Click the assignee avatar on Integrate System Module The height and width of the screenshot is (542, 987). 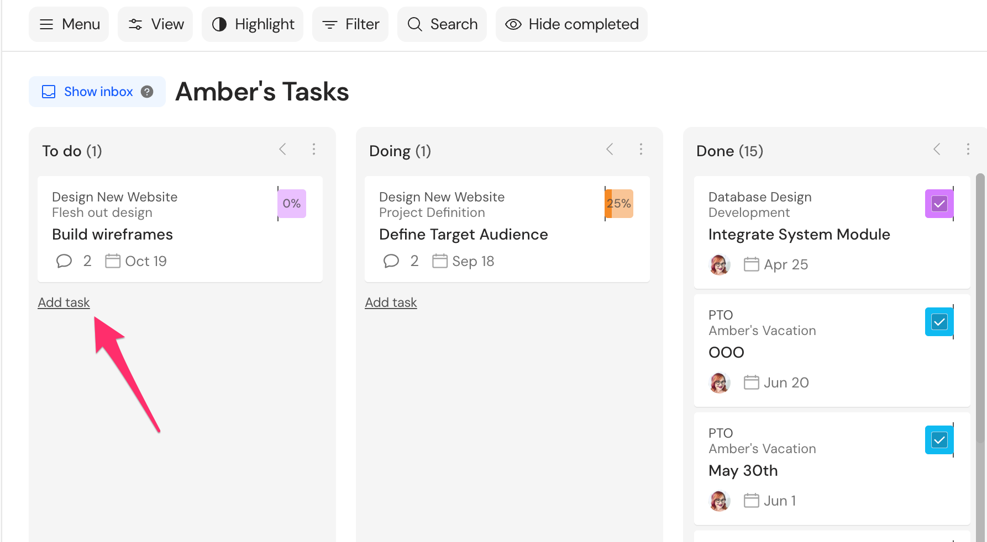(x=720, y=264)
